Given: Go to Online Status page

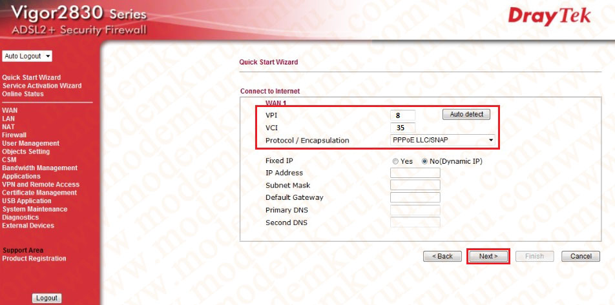Looking at the screenshot, I should (23, 94).
